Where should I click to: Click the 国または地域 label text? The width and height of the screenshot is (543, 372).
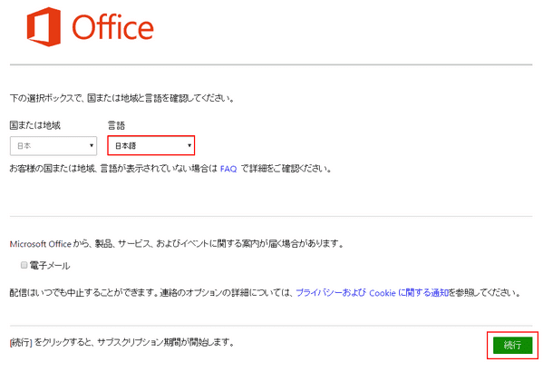coord(35,125)
